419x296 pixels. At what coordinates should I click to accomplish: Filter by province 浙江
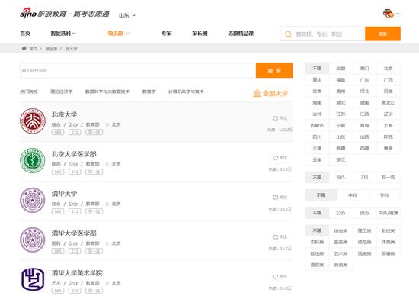[341, 159]
